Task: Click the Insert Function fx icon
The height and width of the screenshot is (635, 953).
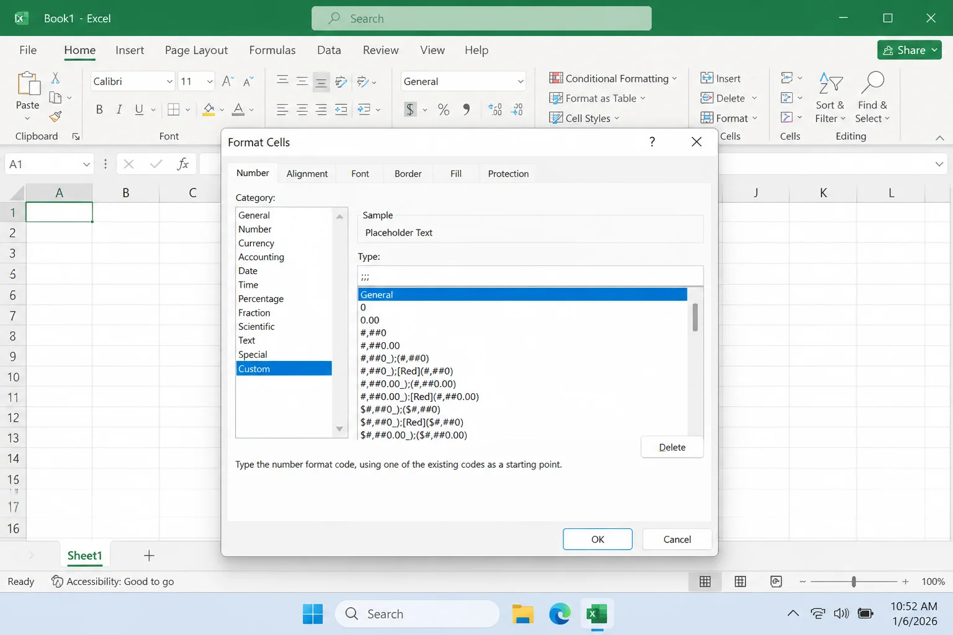Action: [182, 164]
